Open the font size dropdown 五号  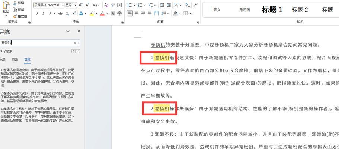(75, 5)
